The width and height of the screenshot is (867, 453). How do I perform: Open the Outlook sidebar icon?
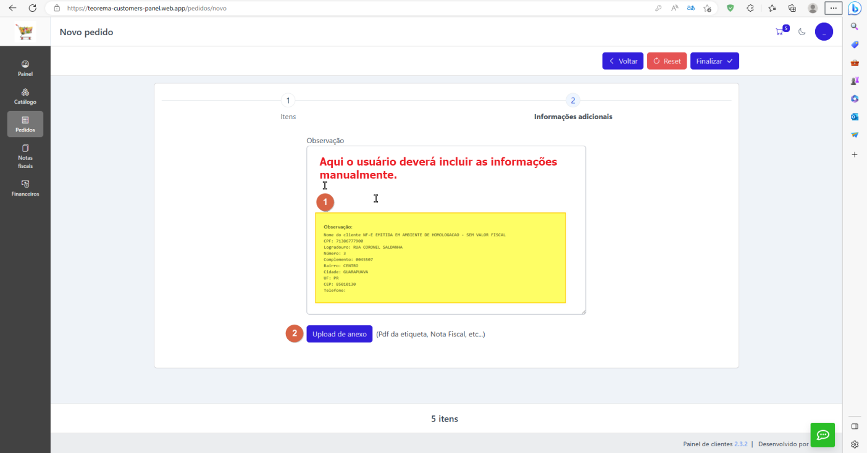pos(855,117)
